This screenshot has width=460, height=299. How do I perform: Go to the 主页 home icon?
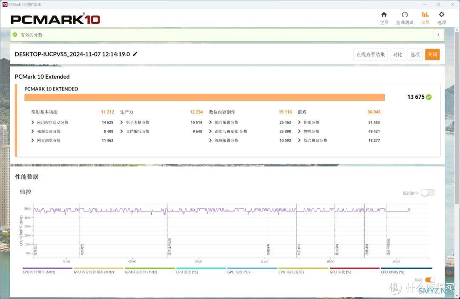(384, 14)
